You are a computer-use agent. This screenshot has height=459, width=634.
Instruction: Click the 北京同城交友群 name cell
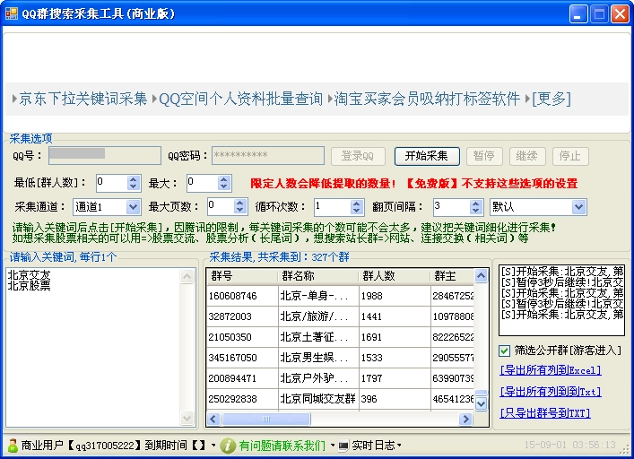click(318, 399)
